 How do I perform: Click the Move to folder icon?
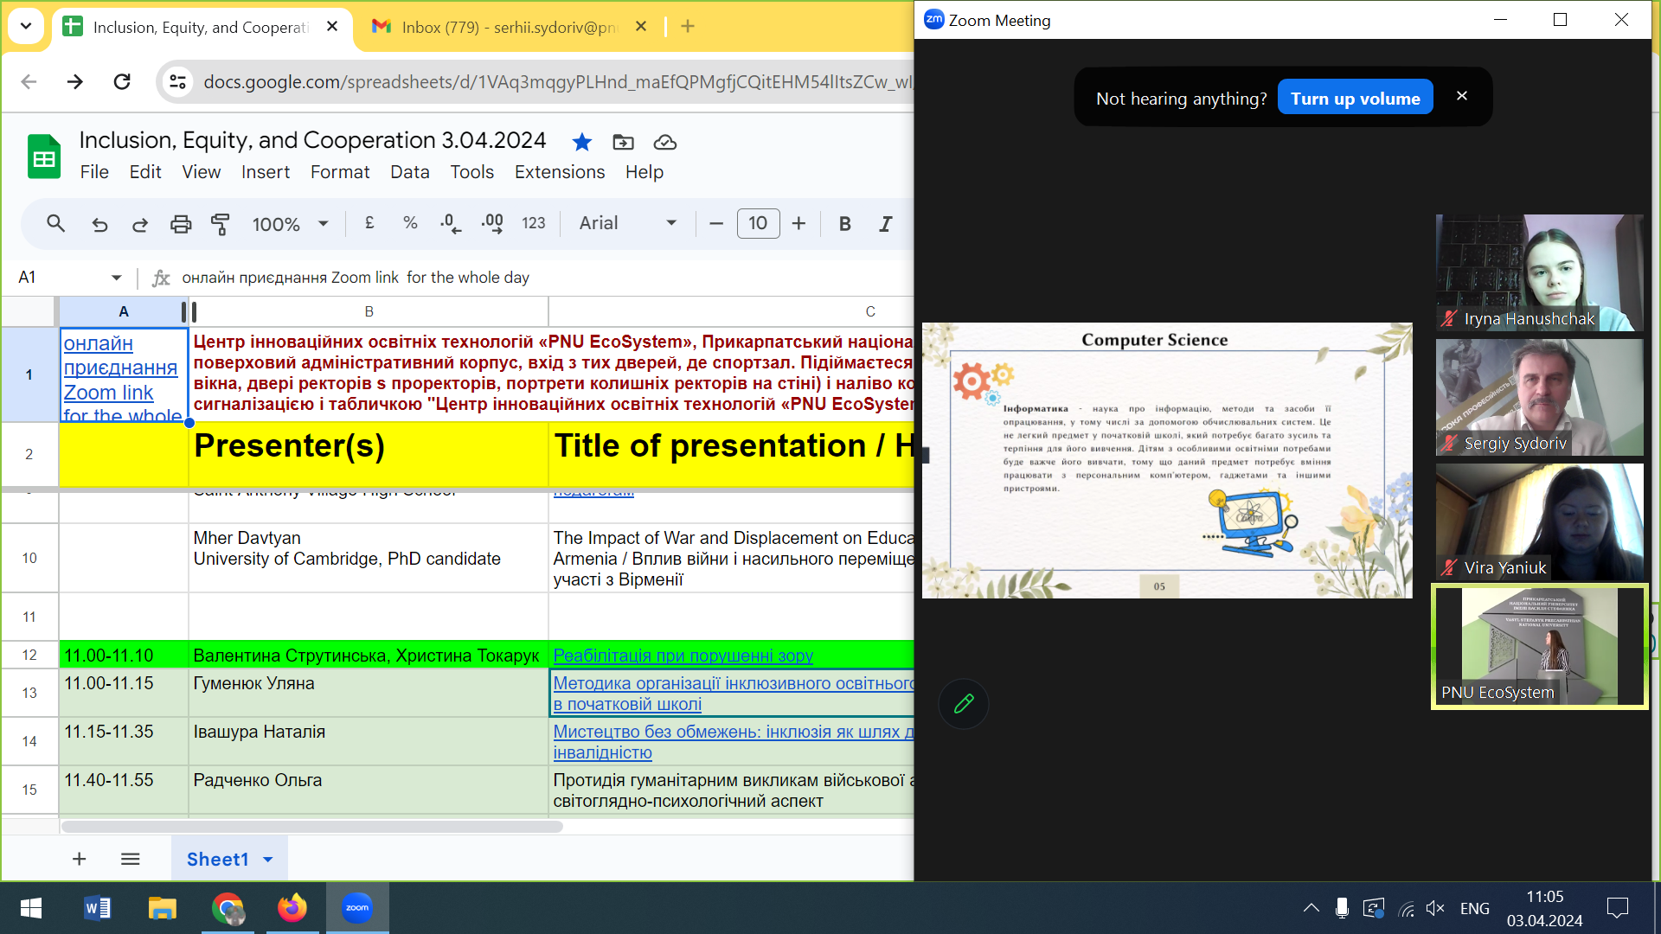623,142
